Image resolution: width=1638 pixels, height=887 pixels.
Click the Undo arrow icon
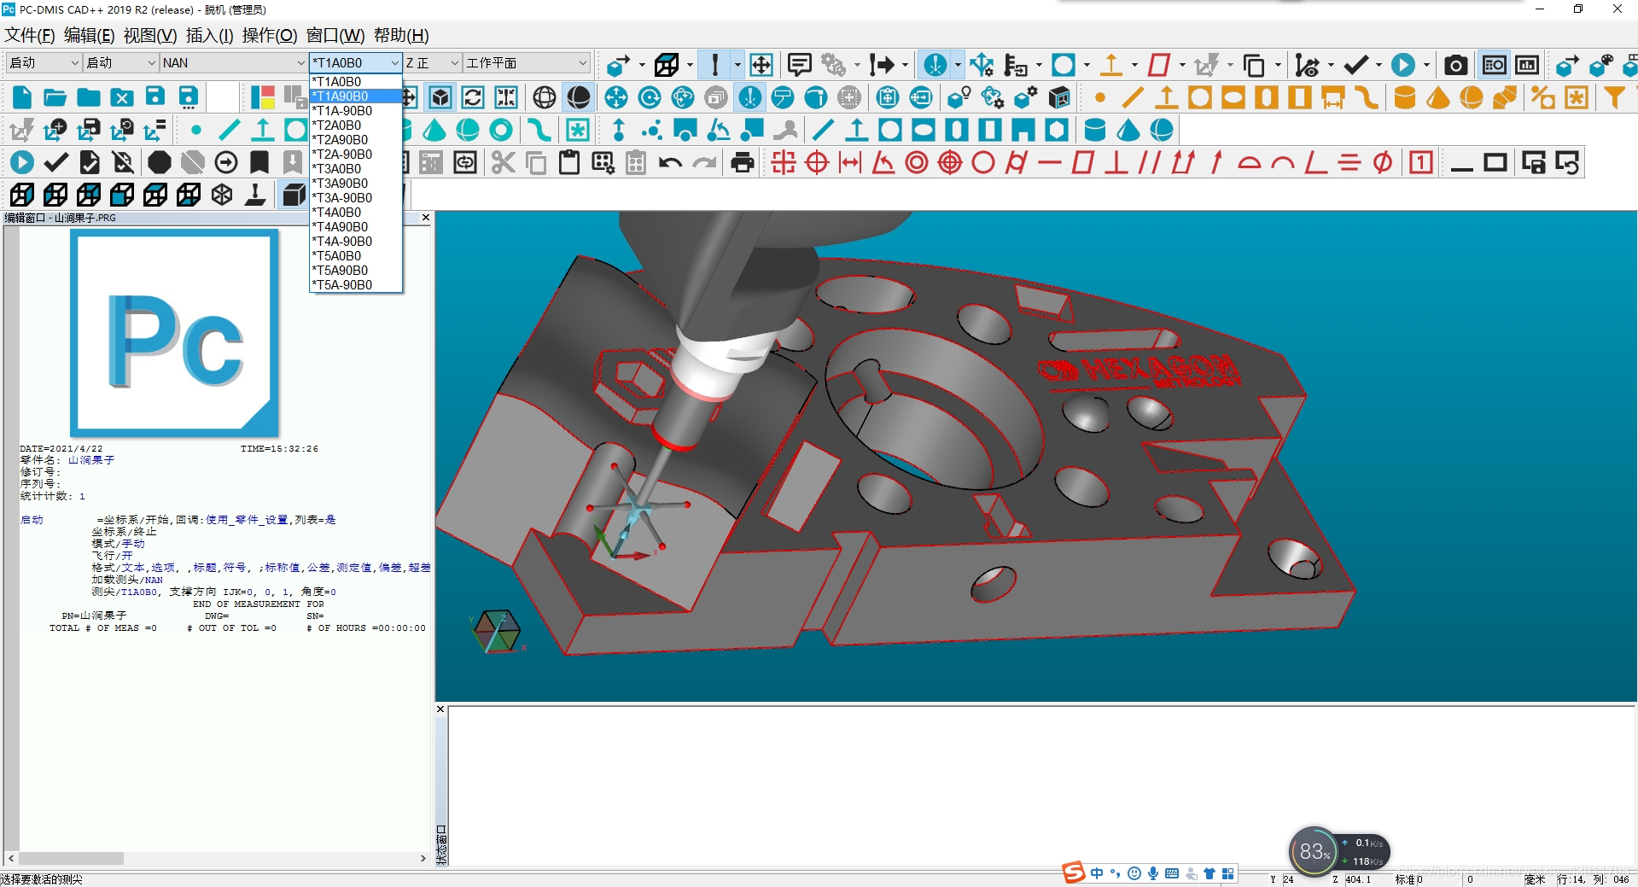point(670,162)
